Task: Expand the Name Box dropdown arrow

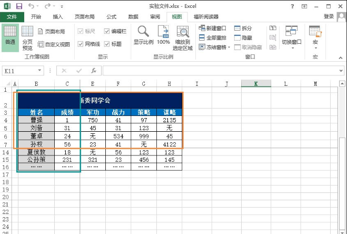Action: 39,70
